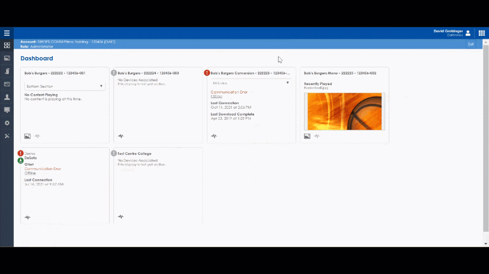489x274 pixels.
Task: Click Offline link on the Demo card
Action: coord(30,173)
